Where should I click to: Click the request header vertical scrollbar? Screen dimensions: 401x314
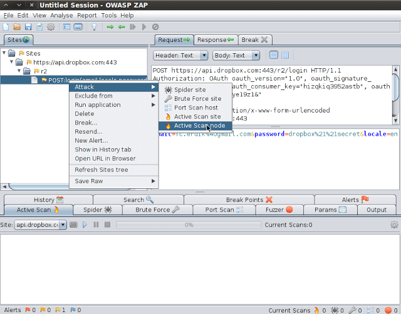coord(395,94)
